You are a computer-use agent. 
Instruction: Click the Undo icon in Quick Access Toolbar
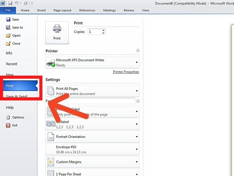(x=17, y=3)
